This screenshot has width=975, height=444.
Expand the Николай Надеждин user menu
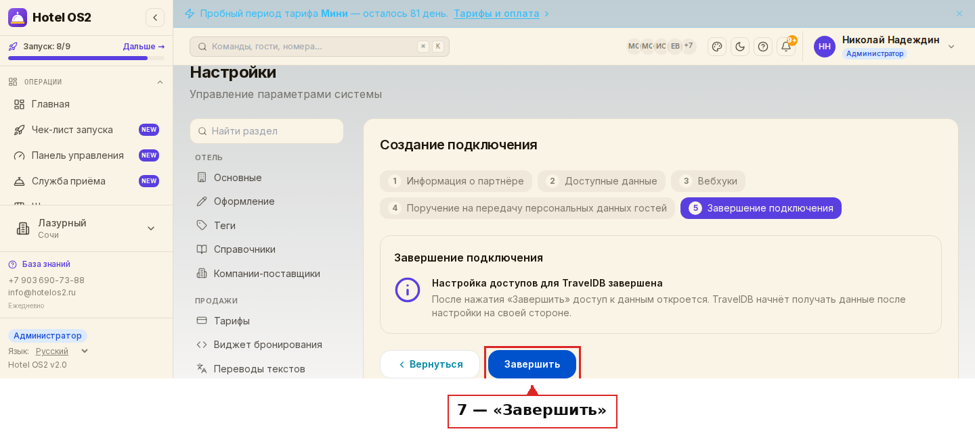tap(951, 47)
